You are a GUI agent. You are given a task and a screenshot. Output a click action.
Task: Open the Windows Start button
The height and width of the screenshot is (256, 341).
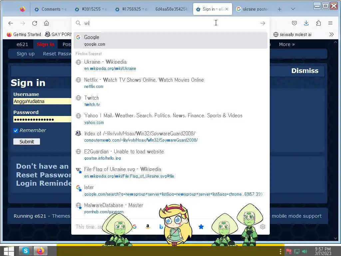pyautogui.click(x=9, y=251)
